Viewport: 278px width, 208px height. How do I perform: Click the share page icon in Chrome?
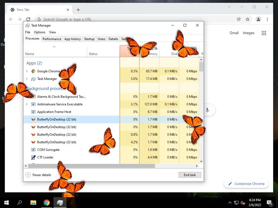239,19
